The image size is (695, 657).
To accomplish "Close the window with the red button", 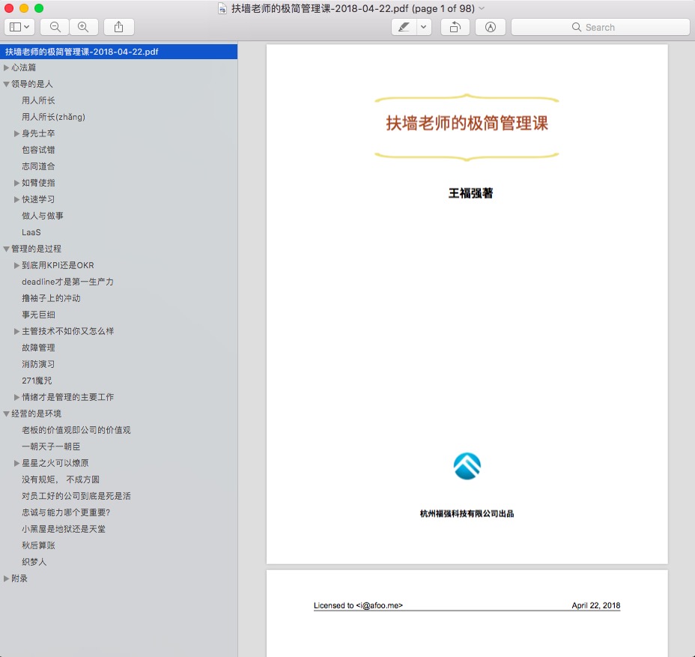I will pyautogui.click(x=9, y=8).
